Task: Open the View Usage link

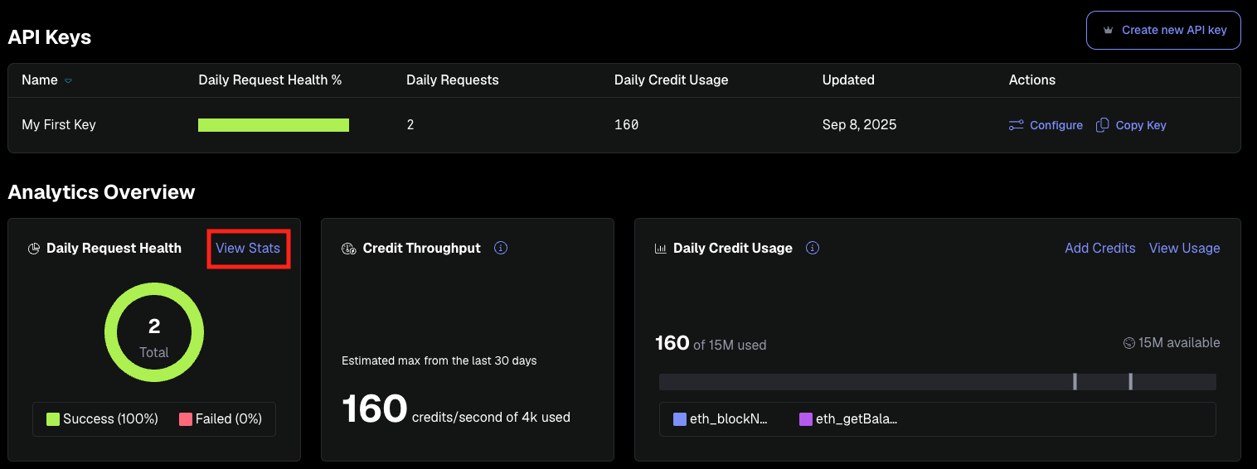Action: pos(1184,248)
